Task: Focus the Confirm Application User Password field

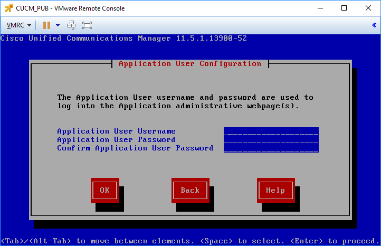Action: point(271,148)
